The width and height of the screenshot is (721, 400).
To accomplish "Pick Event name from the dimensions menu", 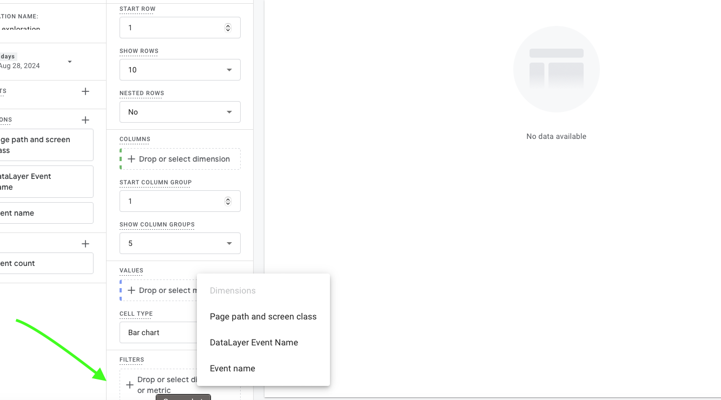I will 233,368.
